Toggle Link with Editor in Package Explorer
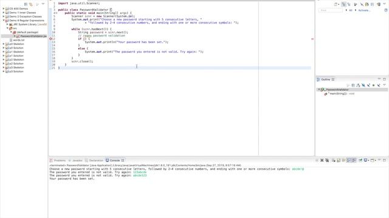The image size is (389, 218). (x=31, y=4)
